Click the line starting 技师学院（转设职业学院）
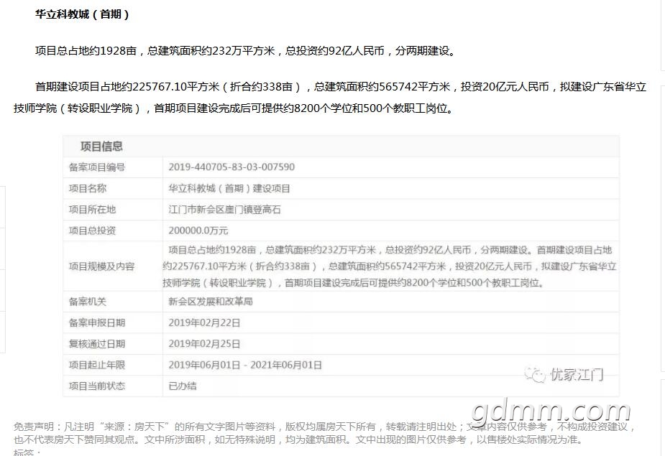 coord(234,108)
